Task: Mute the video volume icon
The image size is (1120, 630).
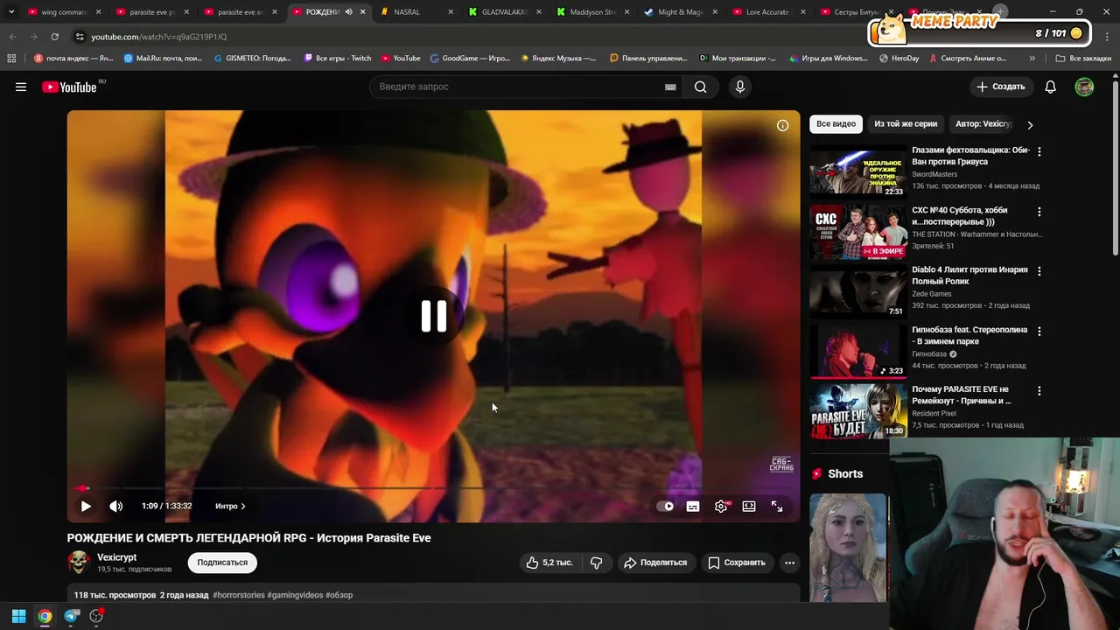Action: click(115, 506)
